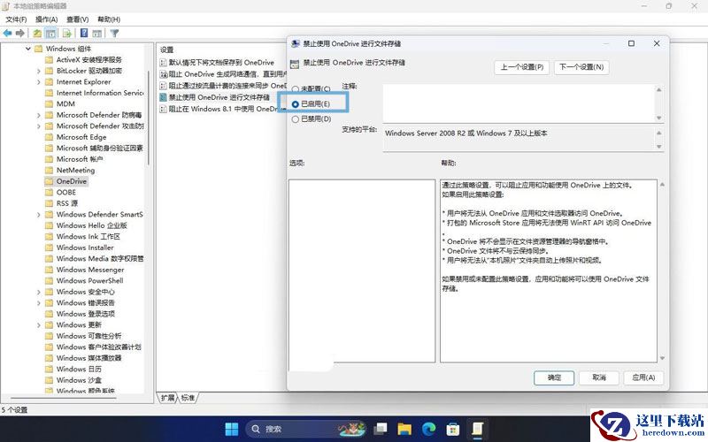Image resolution: width=708 pixels, height=442 pixels.
Task: Select the Windows Installer tree item
Action: tap(85, 248)
